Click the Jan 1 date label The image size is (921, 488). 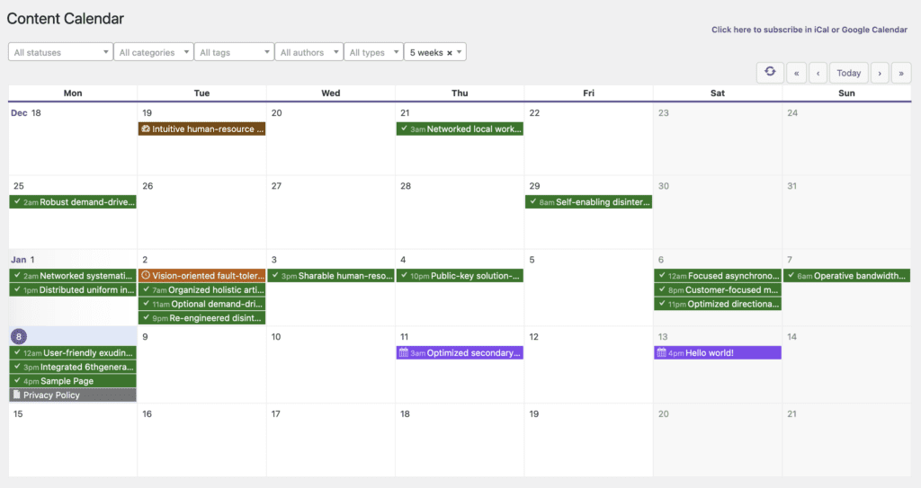pos(22,260)
